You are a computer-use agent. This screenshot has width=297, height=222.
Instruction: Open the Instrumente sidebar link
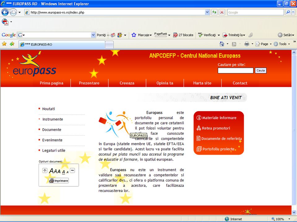[53, 119]
